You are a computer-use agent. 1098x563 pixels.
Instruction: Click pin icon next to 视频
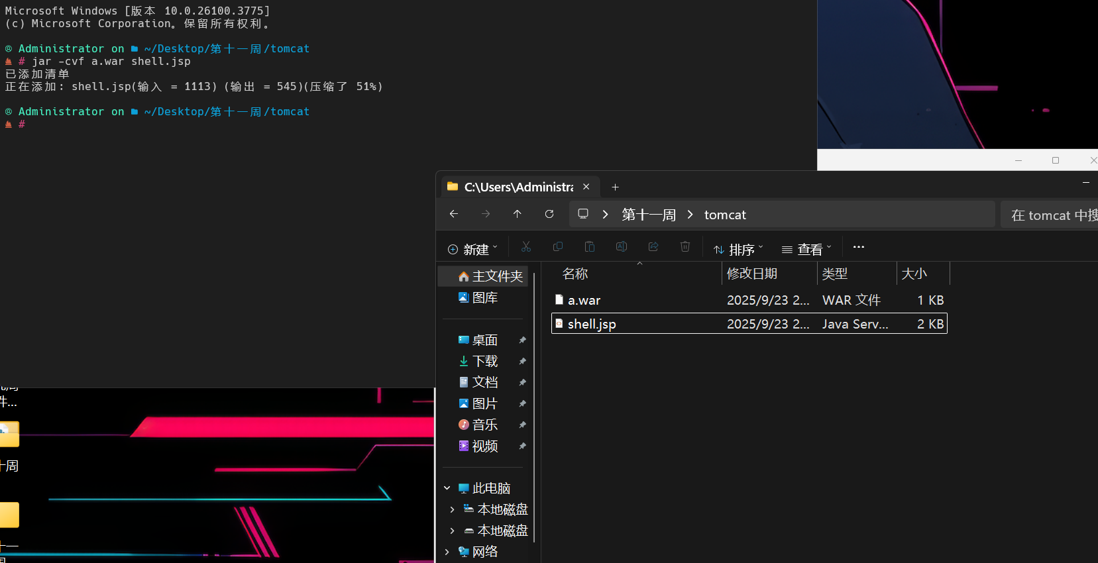(x=522, y=446)
